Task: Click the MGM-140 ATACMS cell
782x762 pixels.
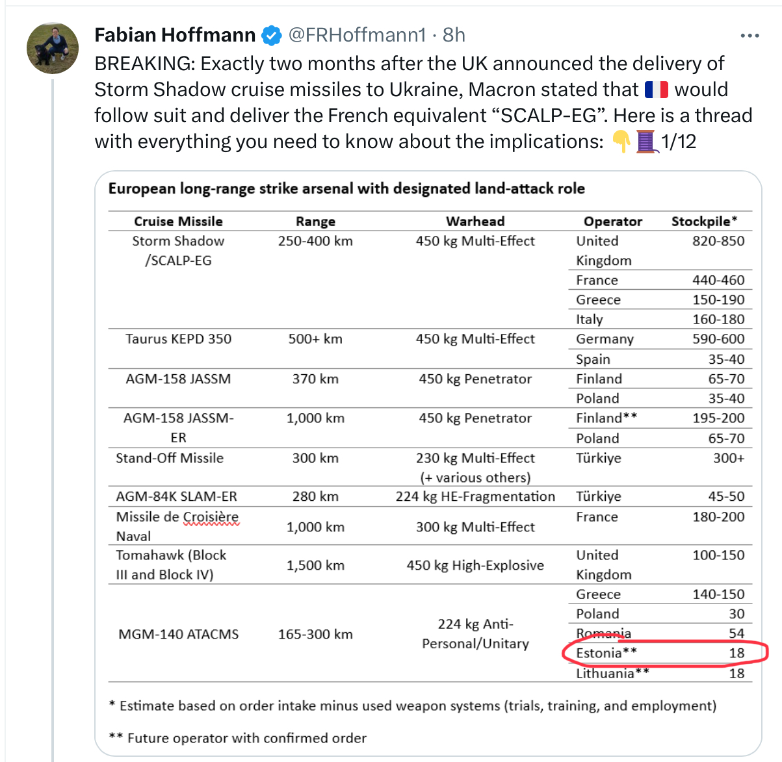Action: [x=178, y=634]
